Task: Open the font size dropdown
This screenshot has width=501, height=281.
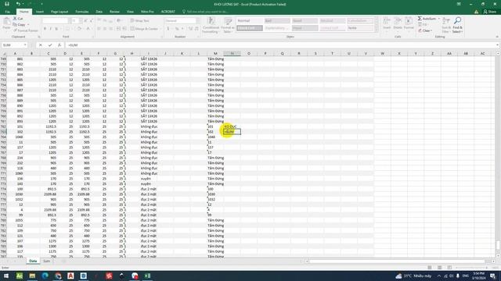Action: point(81,21)
